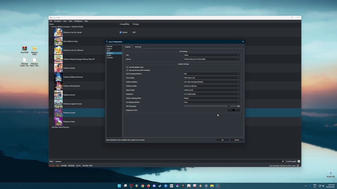Toggle Use asynchronous GPU emulation checkbox
This screenshot has width=337, height=189.
point(127,70)
